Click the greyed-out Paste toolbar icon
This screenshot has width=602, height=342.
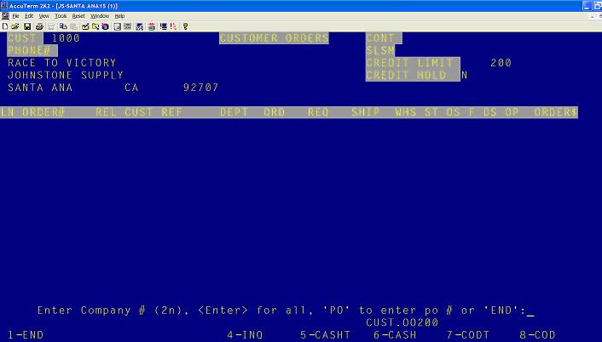click(73, 26)
